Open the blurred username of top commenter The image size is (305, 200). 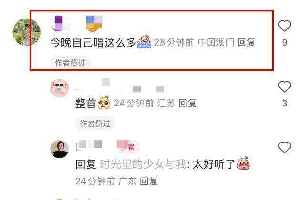(59, 23)
